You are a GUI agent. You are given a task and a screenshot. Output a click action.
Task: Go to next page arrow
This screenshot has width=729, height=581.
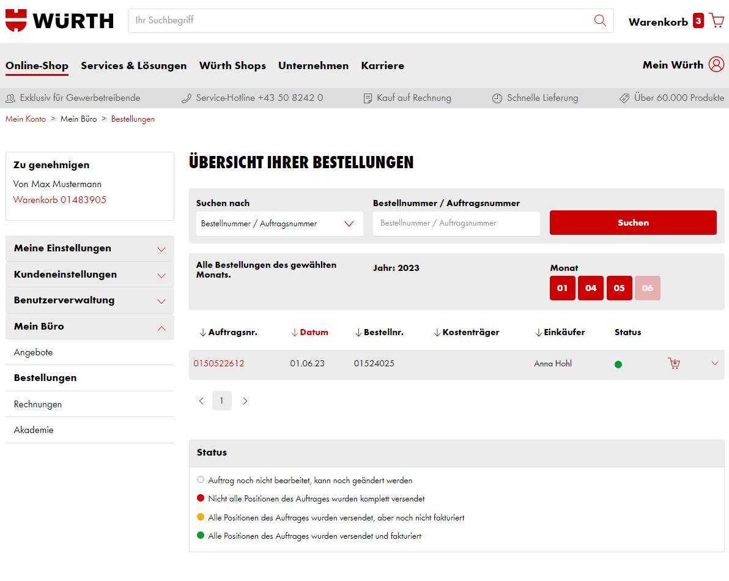click(245, 401)
